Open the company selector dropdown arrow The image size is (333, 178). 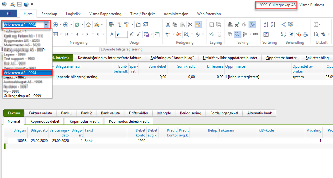(x=46, y=25)
